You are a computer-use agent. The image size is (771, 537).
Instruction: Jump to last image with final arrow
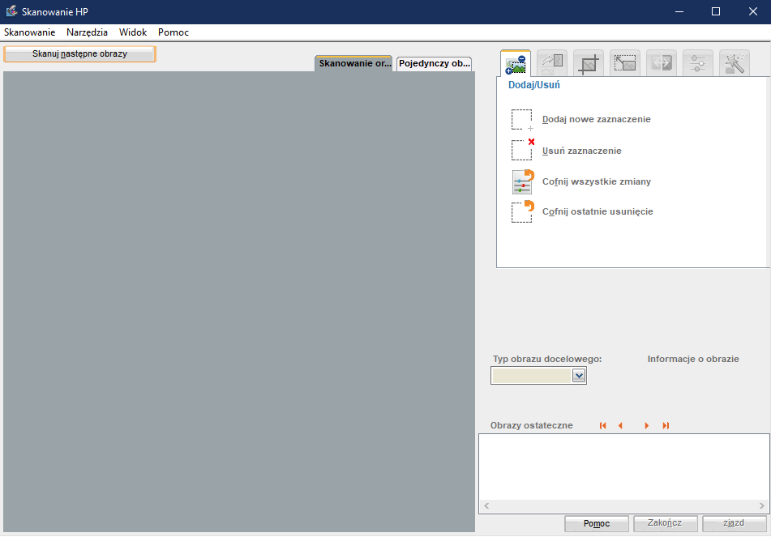click(x=666, y=424)
